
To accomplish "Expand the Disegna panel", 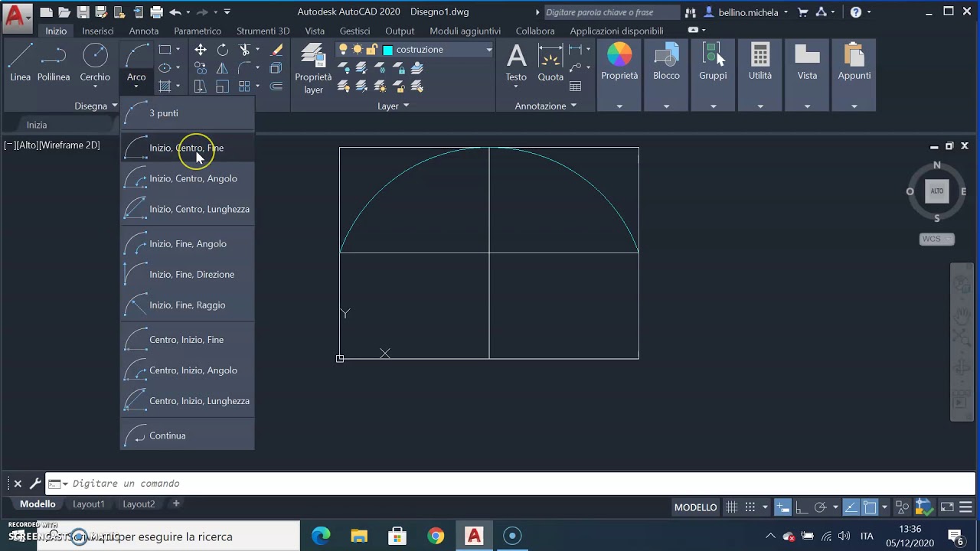I will [x=96, y=106].
